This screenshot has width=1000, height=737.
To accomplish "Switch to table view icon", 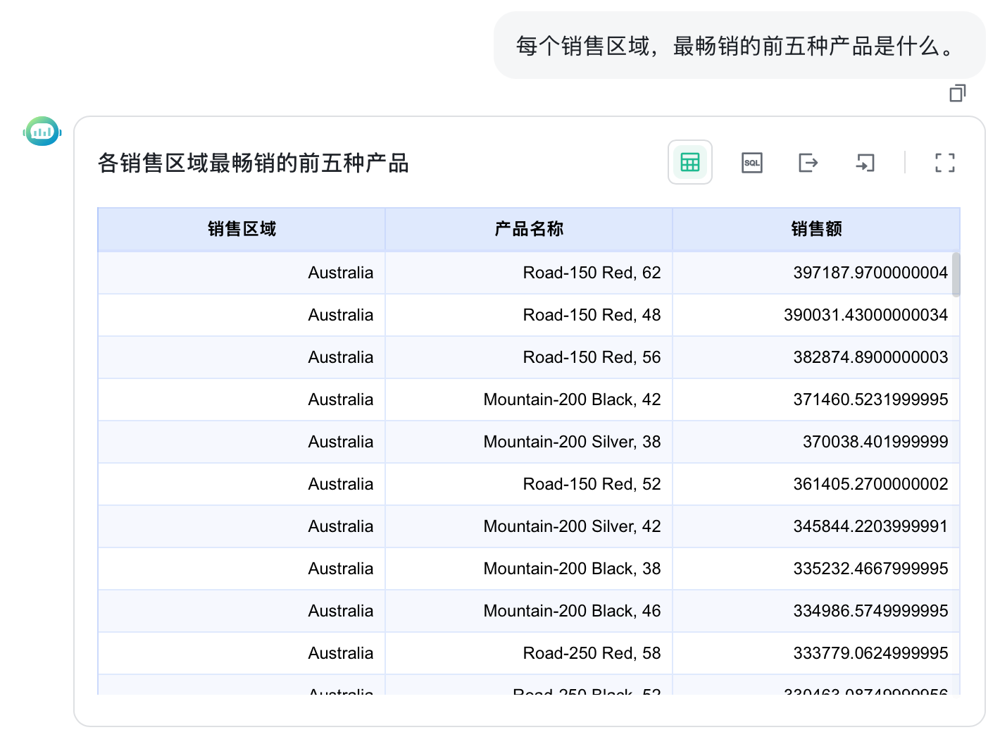I will coord(689,162).
